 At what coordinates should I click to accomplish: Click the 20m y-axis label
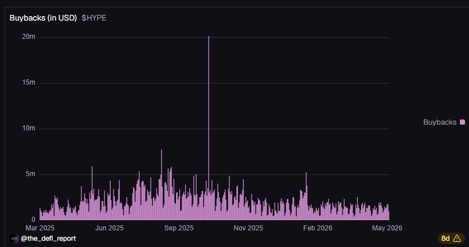click(29, 37)
